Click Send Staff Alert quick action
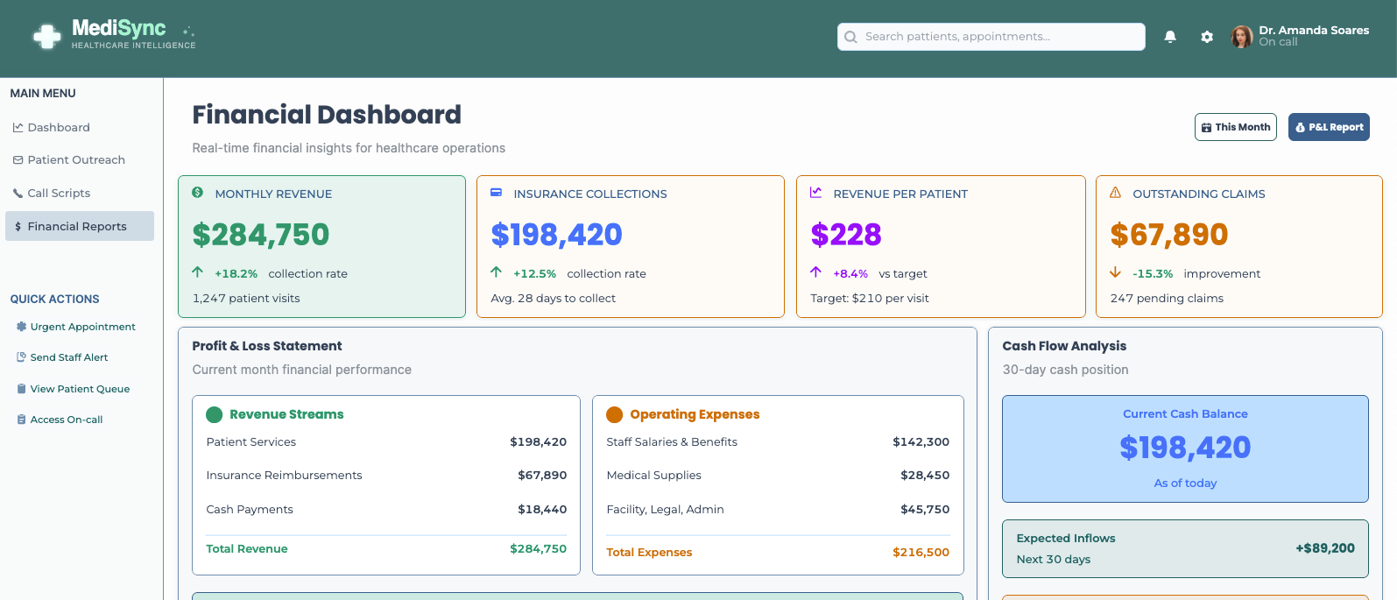1397x600 pixels. point(63,357)
